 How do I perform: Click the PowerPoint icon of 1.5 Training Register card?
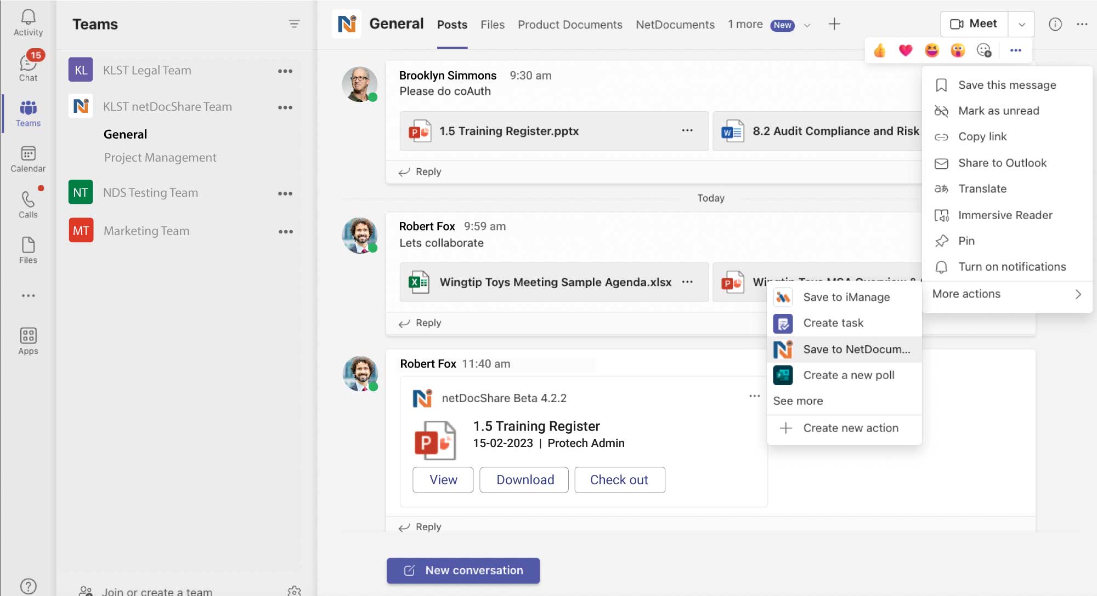click(435, 440)
